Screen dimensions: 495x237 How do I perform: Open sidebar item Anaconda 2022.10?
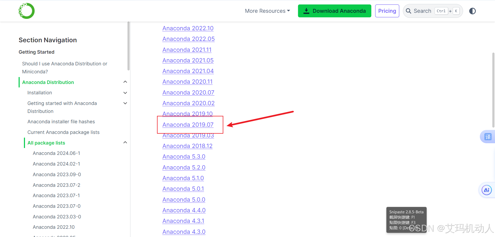click(54, 227)
